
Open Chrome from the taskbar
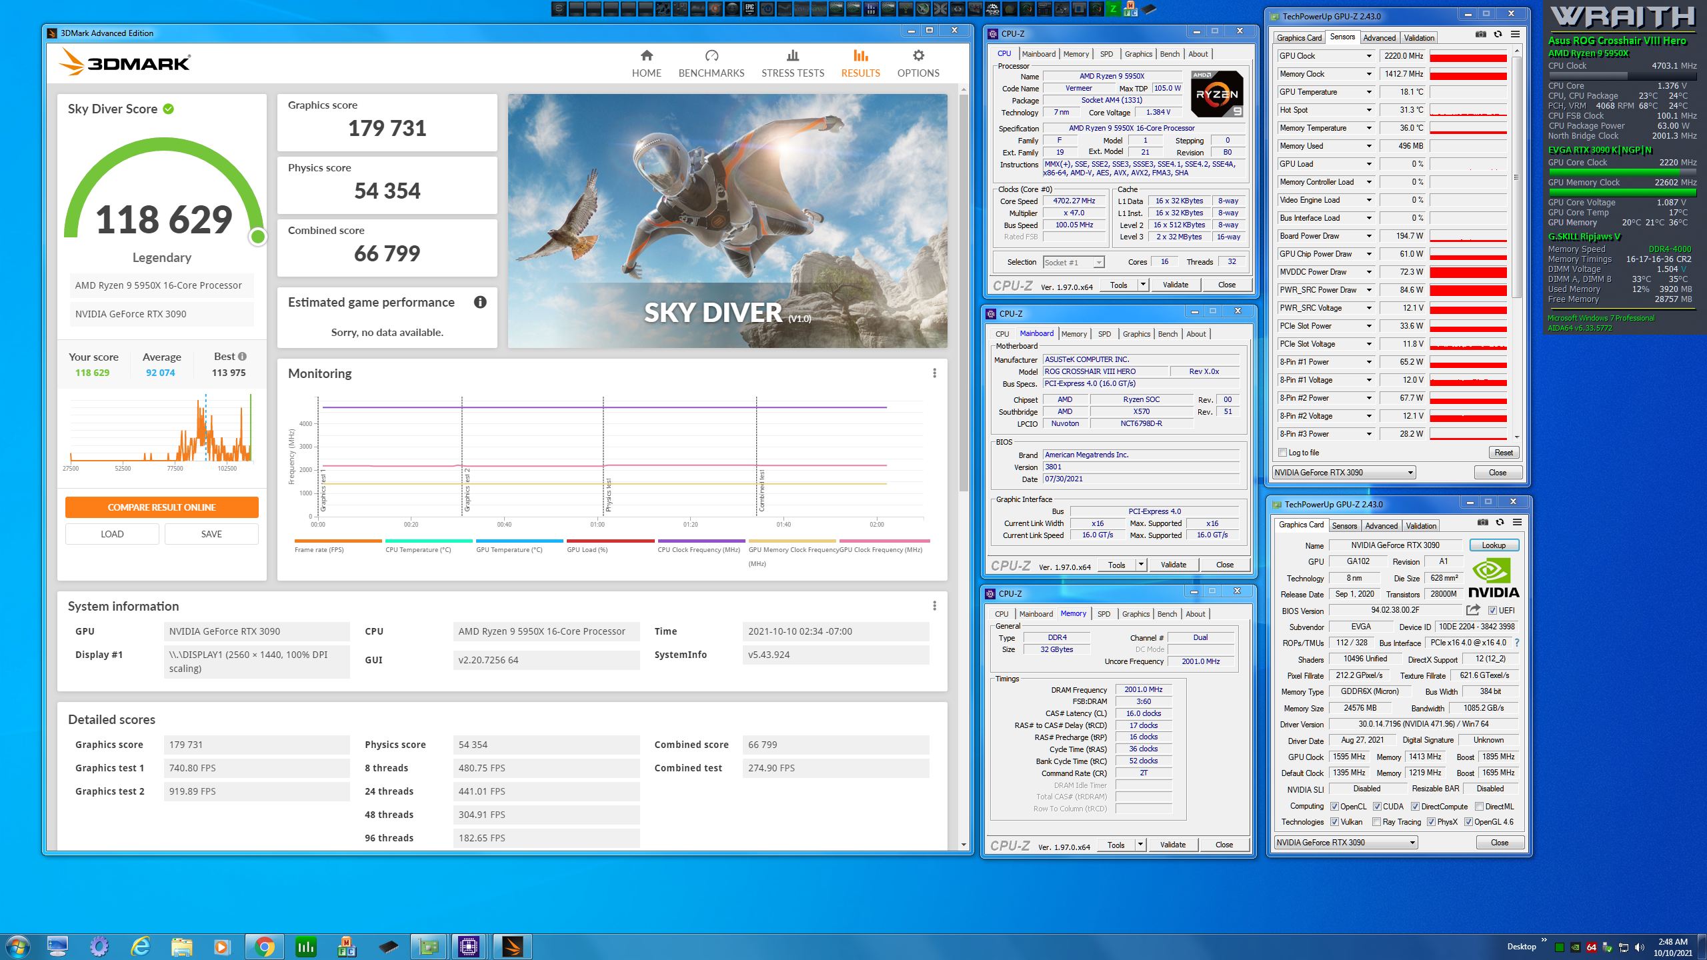tap(264, 946)
